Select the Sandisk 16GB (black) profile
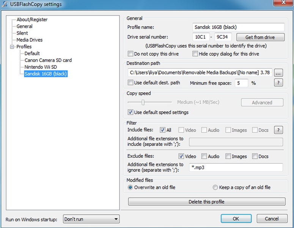The image size is (294, 228). click(46, 74)
